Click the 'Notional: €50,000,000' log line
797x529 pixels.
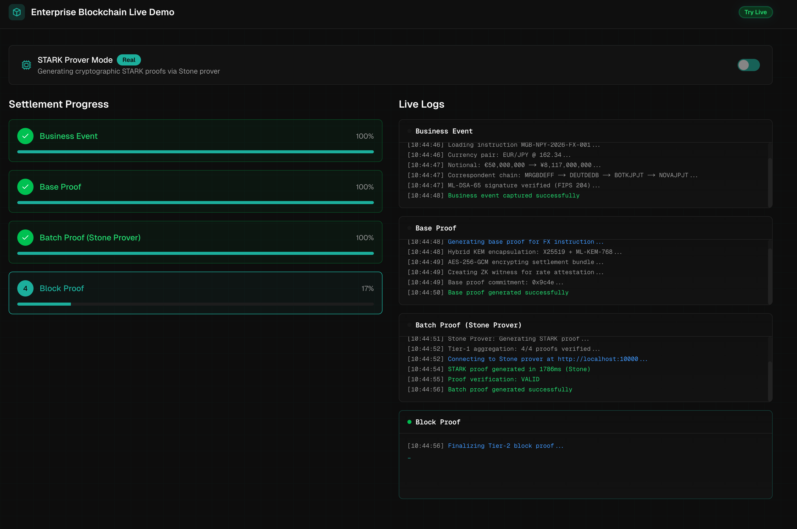pyautogui.click(x=504, y=165)
